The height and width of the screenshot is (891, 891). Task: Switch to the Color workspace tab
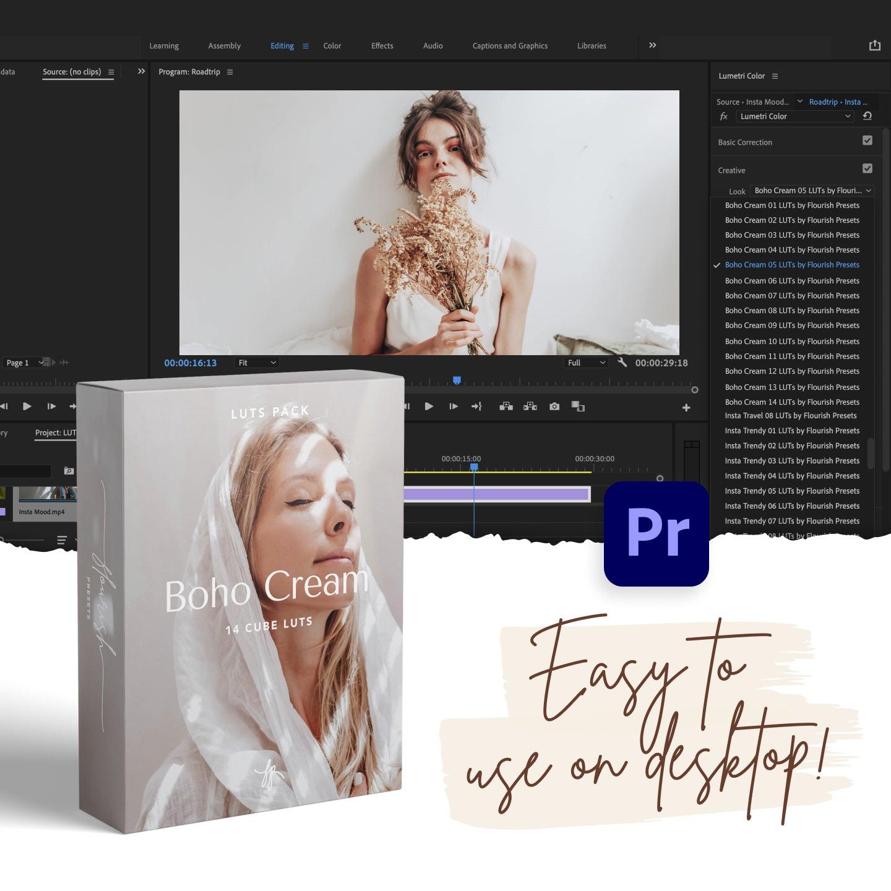[x=332, y=46]
